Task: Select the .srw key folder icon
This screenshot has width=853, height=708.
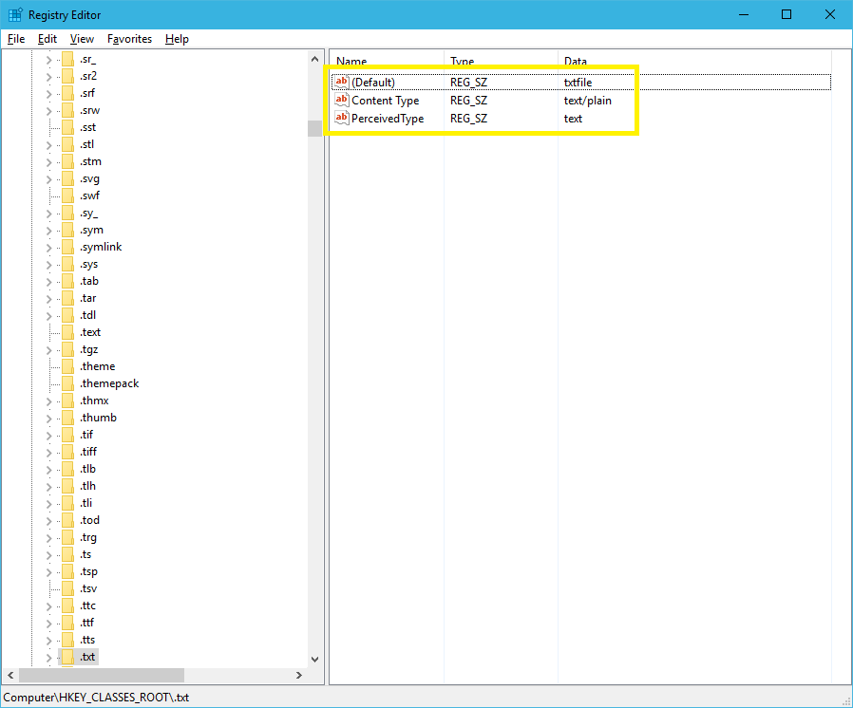Action: pos(68,110)
